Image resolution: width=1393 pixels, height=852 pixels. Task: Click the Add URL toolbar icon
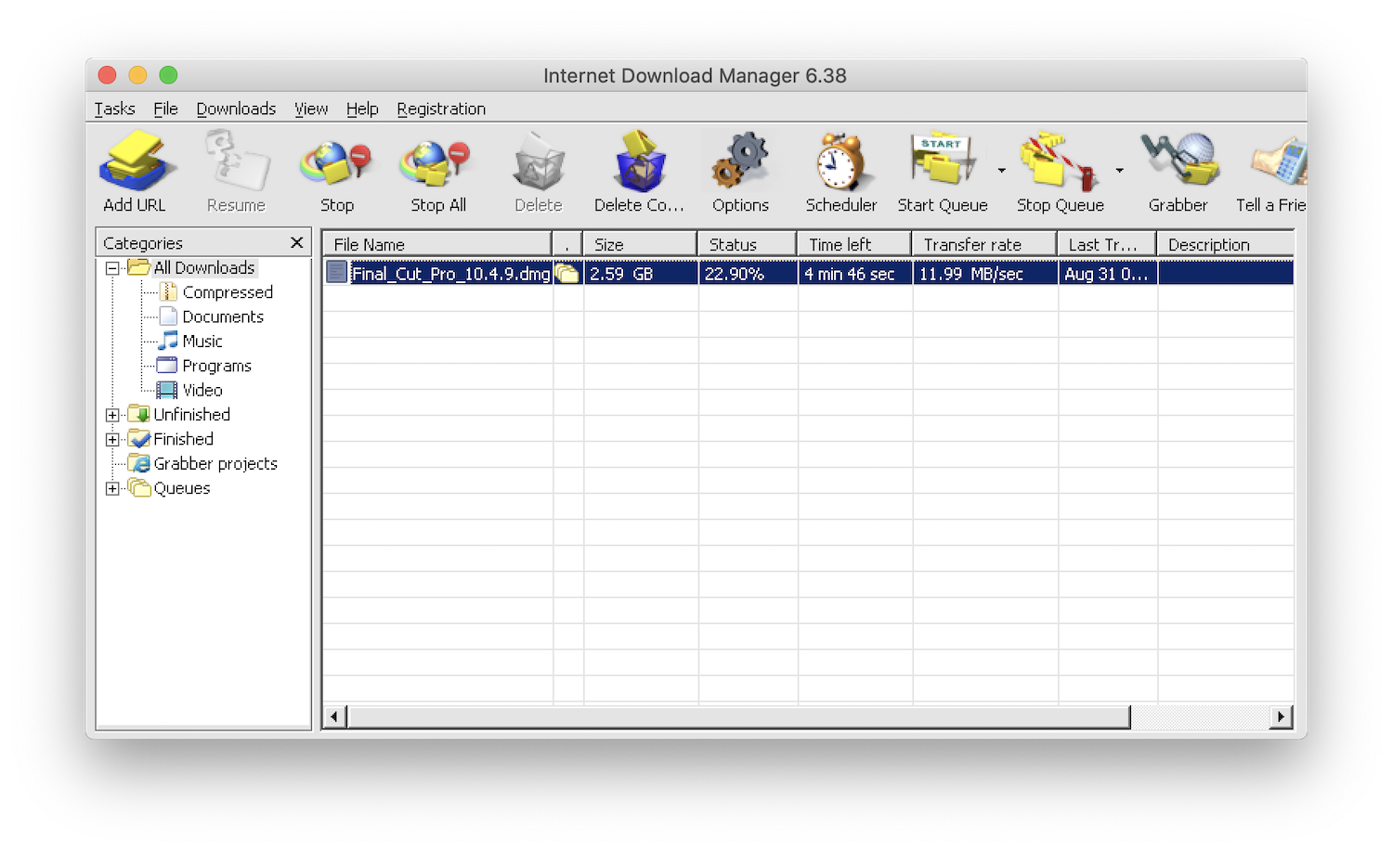click(136, 167)
